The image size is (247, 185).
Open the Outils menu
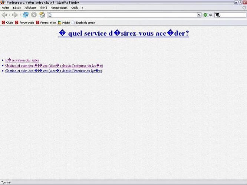pyautogui.click(x=75, y=8)
